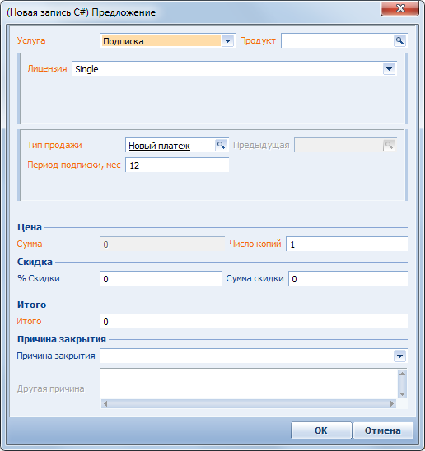Screen dimensions: 425x451
Task: Expand the Услуга dropdown arrow
Action: pos(227,41)
